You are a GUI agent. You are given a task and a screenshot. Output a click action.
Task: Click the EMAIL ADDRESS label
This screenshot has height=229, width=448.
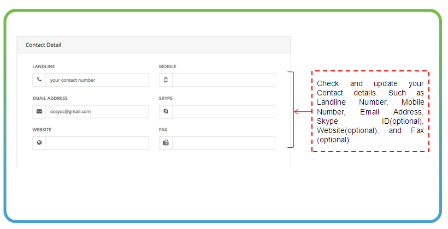tap(50, 98)
